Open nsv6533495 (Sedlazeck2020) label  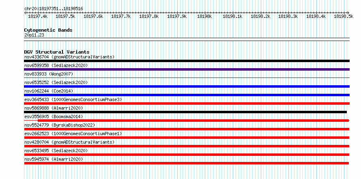point(56,151)
